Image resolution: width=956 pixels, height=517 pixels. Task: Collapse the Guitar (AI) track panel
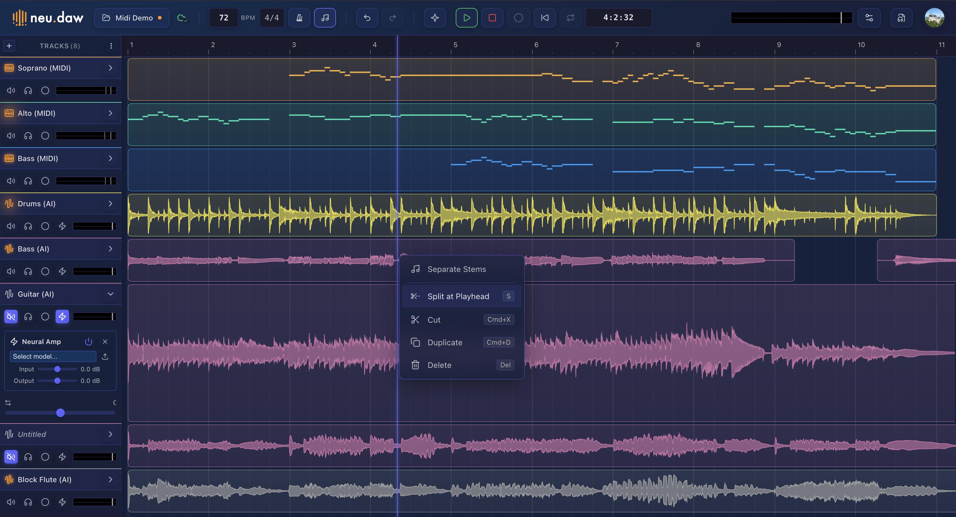coord(110,294)
